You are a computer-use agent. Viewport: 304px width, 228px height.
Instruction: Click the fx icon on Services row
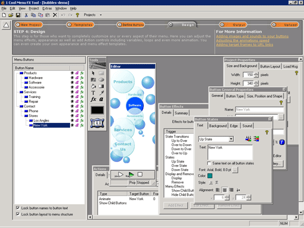(x=82, y=92)
